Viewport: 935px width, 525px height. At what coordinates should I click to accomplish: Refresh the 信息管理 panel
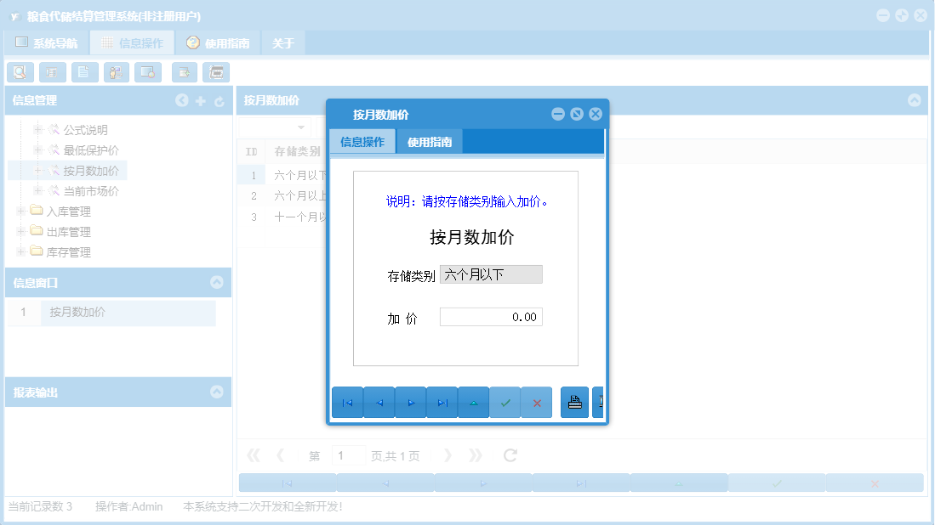coord(219,100)
